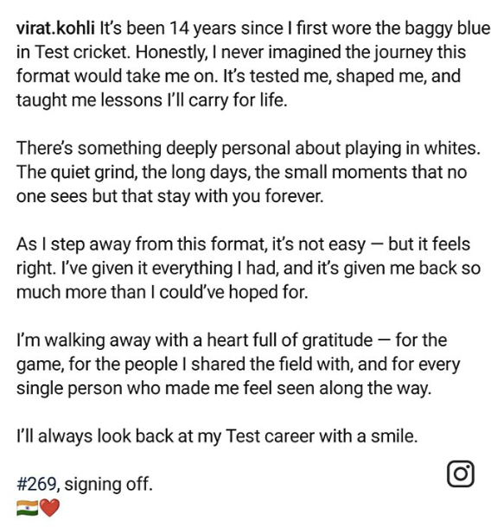The height and width of the screenshot is (527, 504).
Task: Click the phrase "it feels right" ending word "feels"
Action: pos(450,244)
